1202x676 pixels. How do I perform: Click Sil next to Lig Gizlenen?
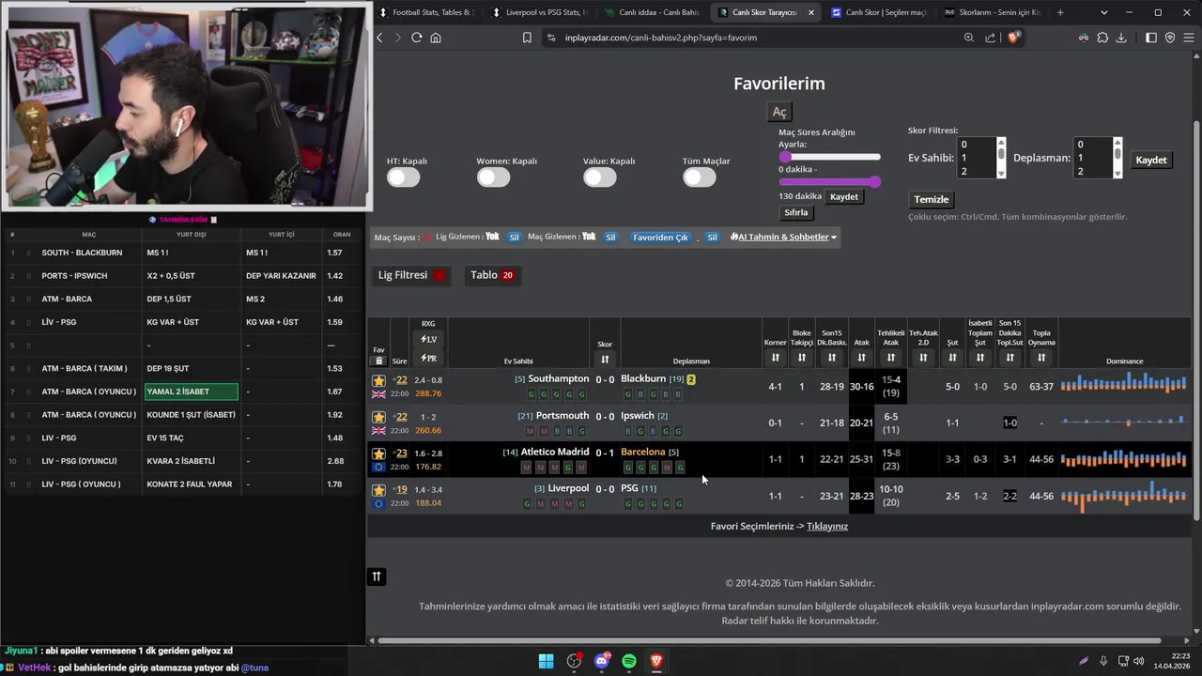click(514, 237)
